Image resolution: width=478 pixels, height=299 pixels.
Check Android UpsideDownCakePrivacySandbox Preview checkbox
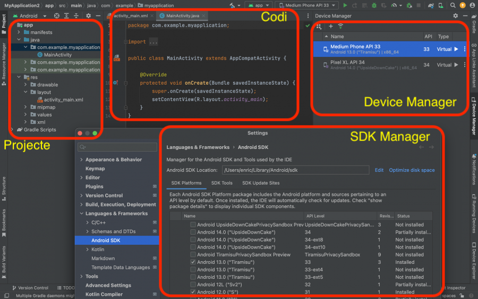point(193,225)
